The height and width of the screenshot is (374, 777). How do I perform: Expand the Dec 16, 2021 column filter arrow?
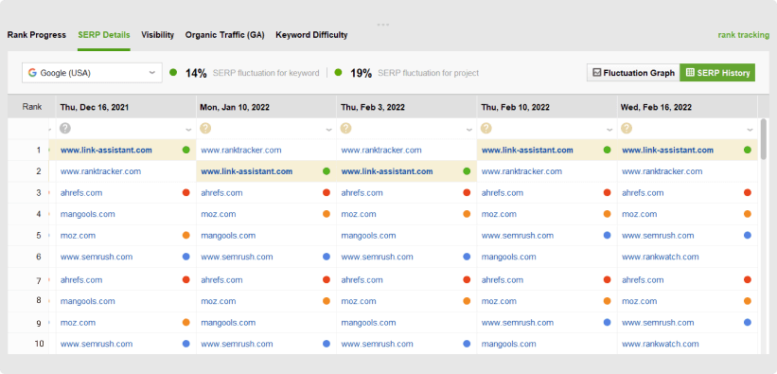(x=188, y=130)
